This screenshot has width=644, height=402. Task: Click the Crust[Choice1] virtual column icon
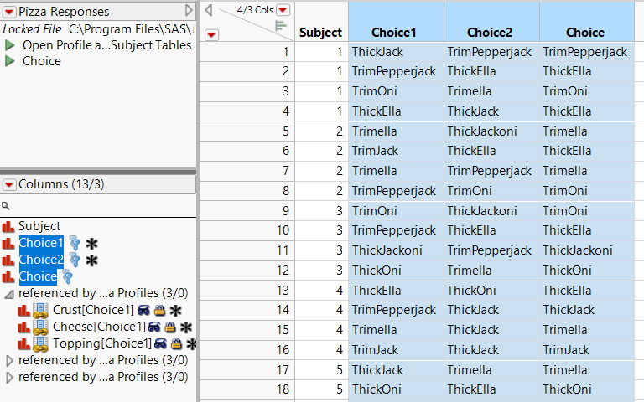click(40, 311)
